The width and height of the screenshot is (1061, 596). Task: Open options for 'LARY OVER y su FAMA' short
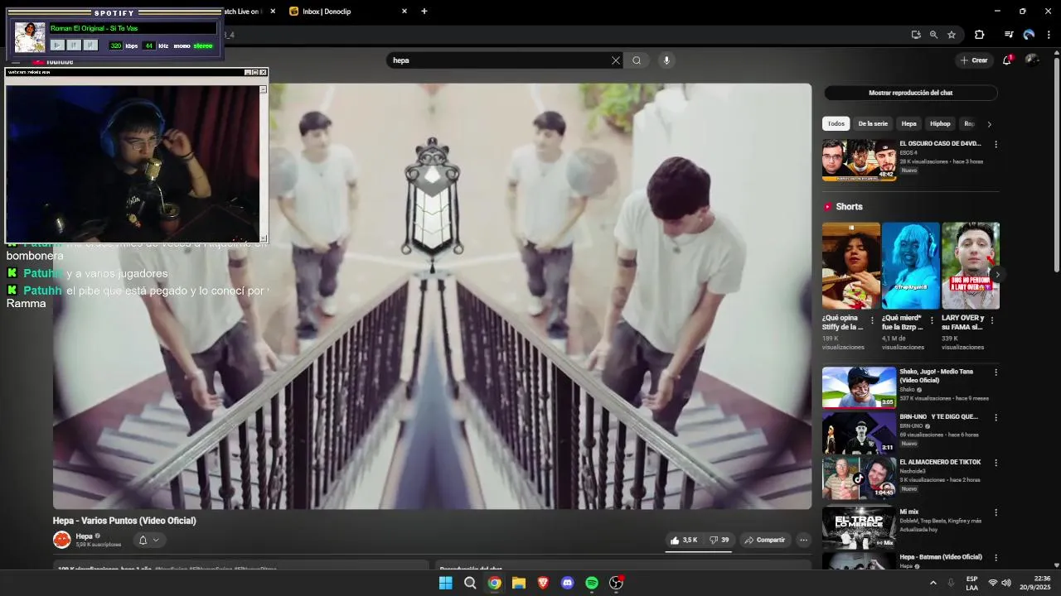[x=993, y=320]
